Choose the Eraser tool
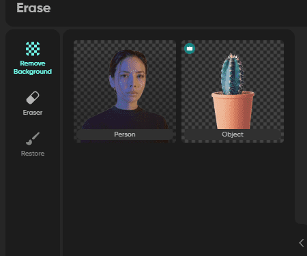 tap(33, 103)
